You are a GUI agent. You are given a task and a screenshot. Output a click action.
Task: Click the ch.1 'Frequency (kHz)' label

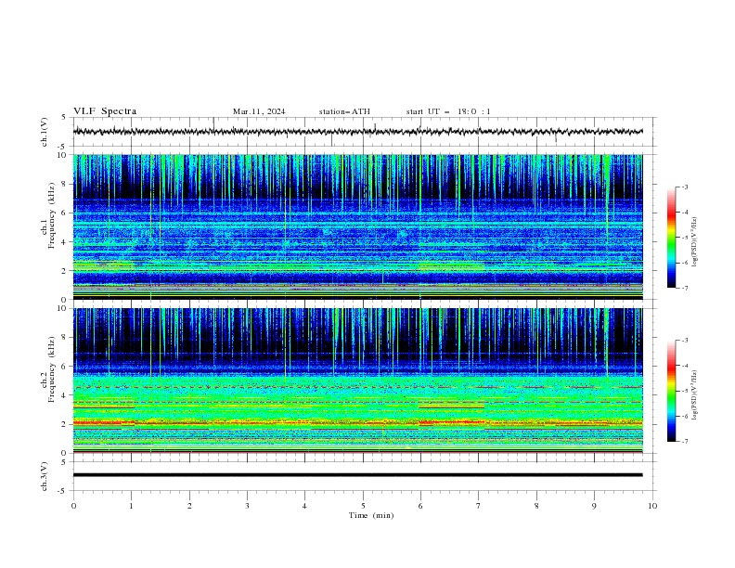click(52, 215)
